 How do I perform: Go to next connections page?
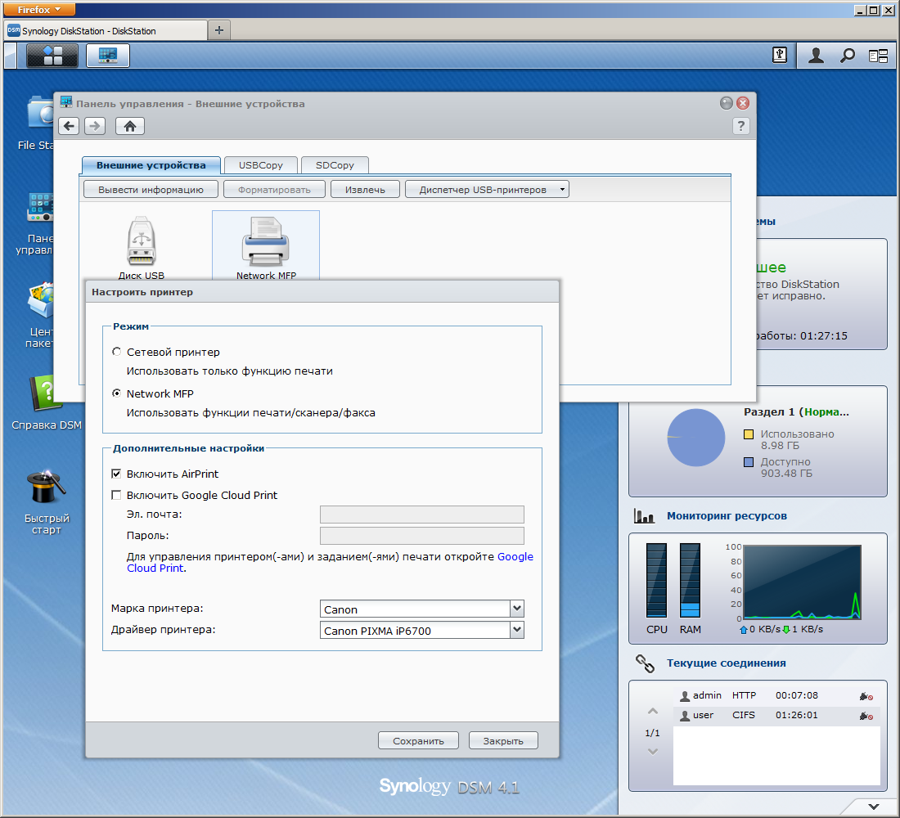pyautogui.click(x=653, y=751)
